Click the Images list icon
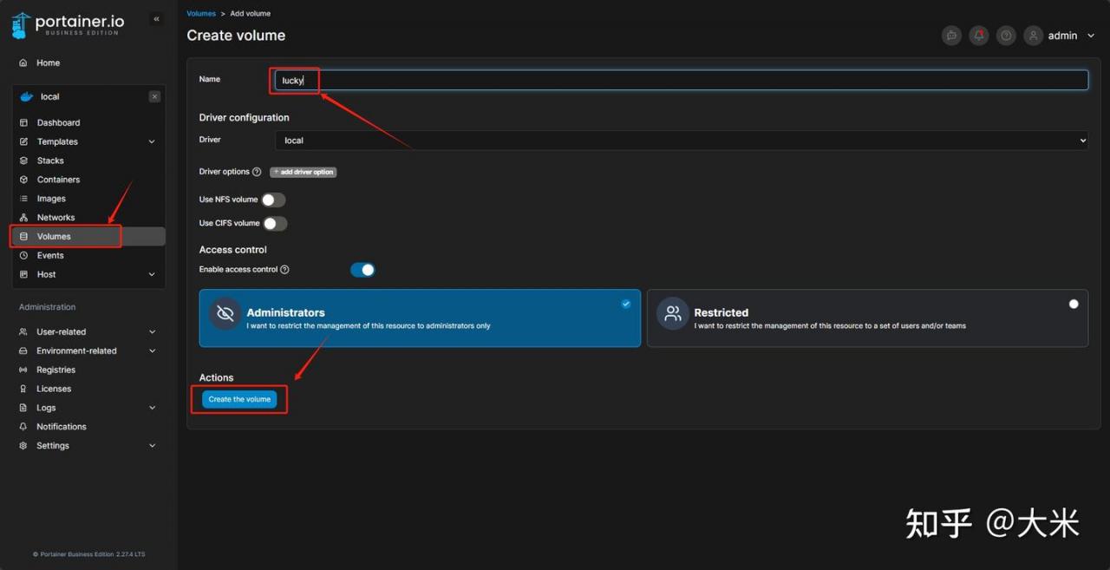This screenshot has height=570, width=1110. click(x=24, y=200)
